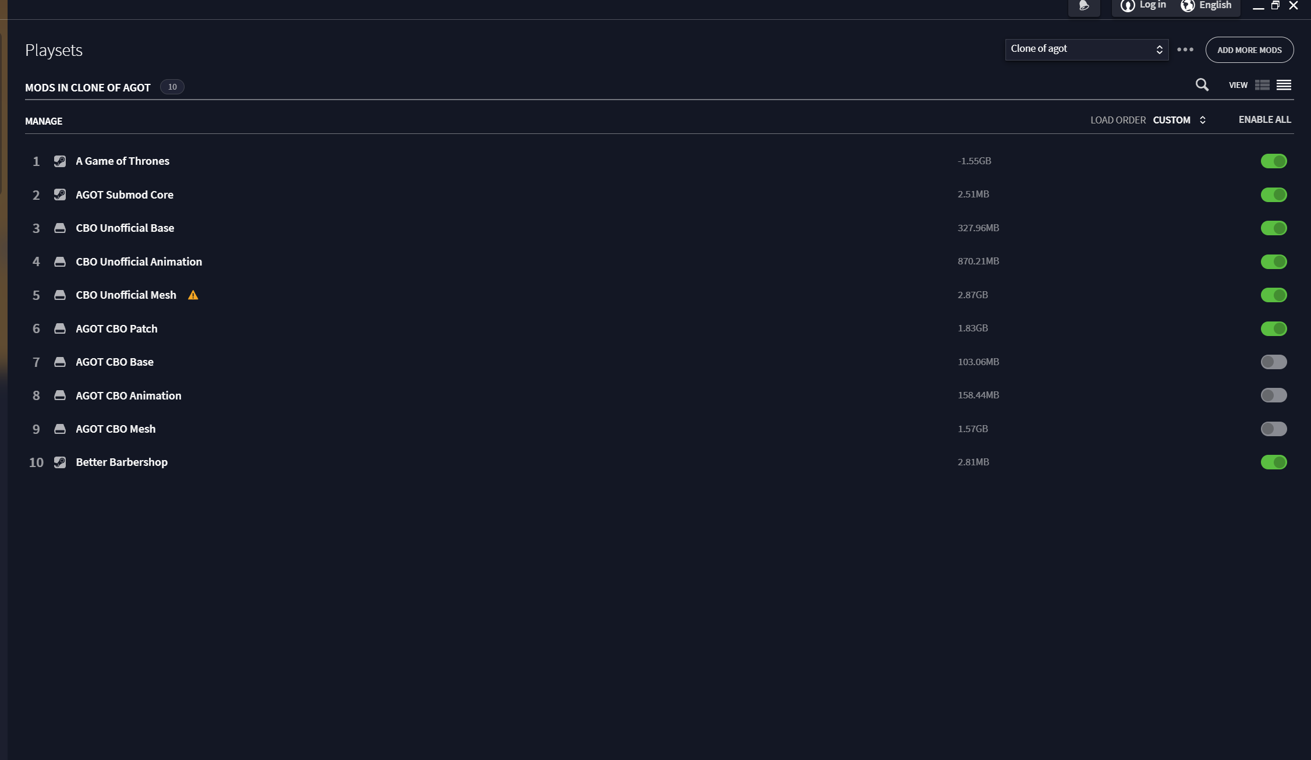Close the launcher window
Screen dimensions: 1311x760
pyautogui.click(x=1294, y=5)
